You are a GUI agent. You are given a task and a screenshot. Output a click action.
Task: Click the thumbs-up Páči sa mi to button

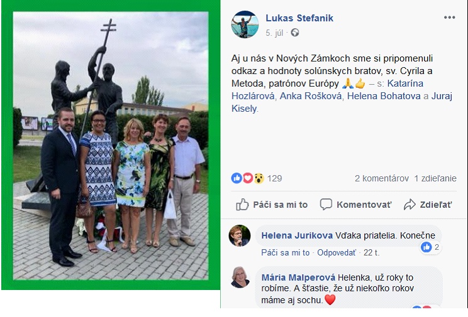(272, 205)
